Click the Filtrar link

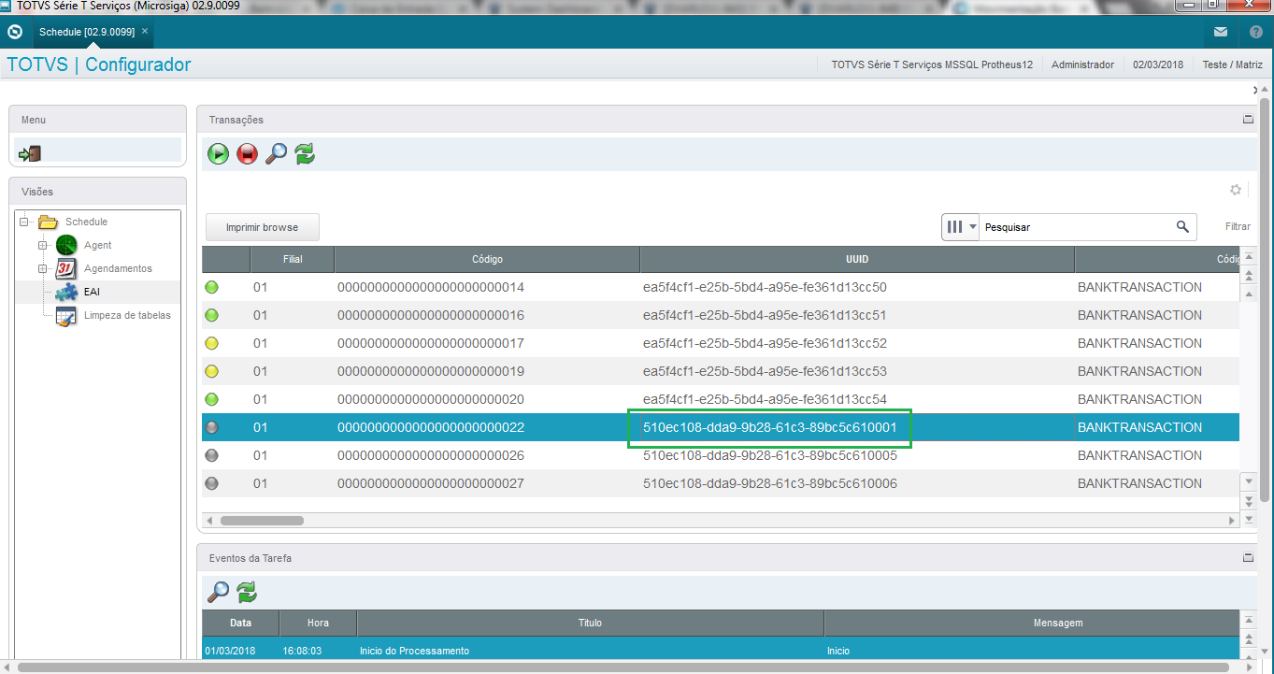coord(1238,226)
